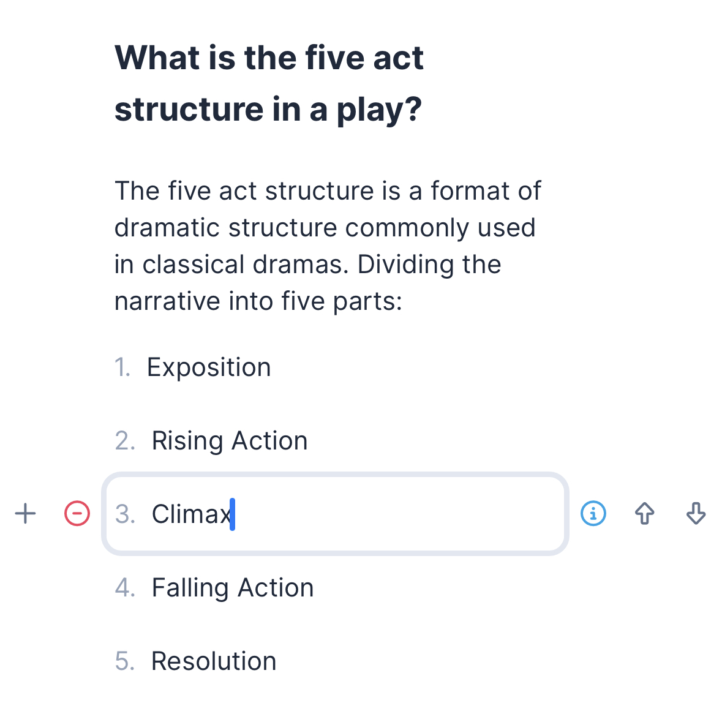This screenshot has width=722, height=722.
Task: Click the word 'play?' in the heading
Action: (379, 110)
